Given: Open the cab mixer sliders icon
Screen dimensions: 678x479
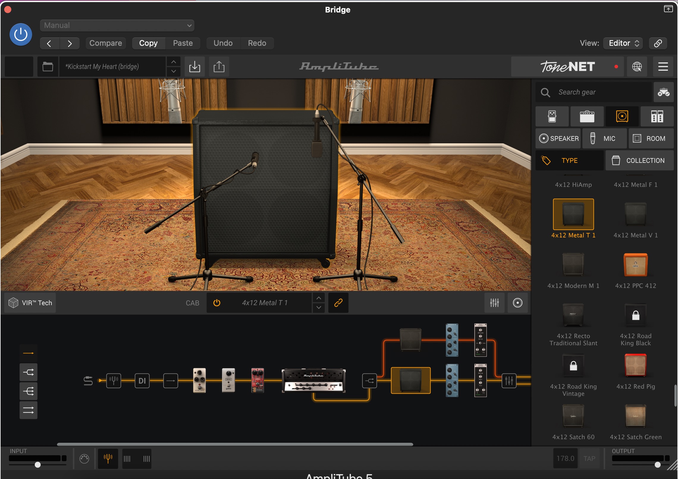Looking at the screenshot, I should point(494,303).
